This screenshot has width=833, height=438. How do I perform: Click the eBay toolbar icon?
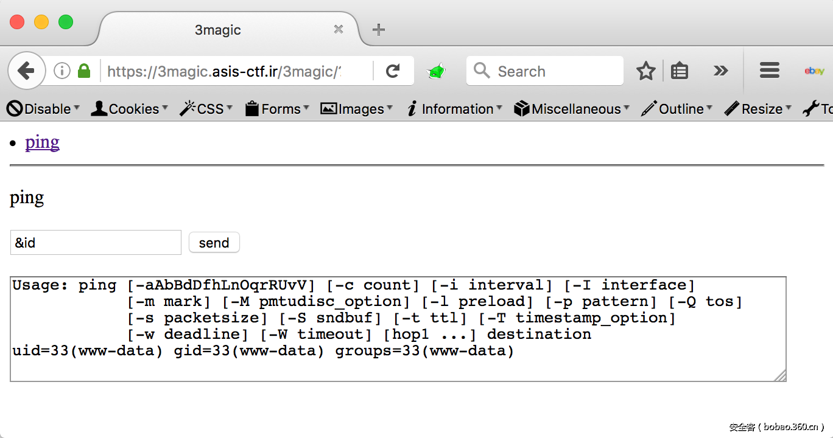click(x=814, y=71)
